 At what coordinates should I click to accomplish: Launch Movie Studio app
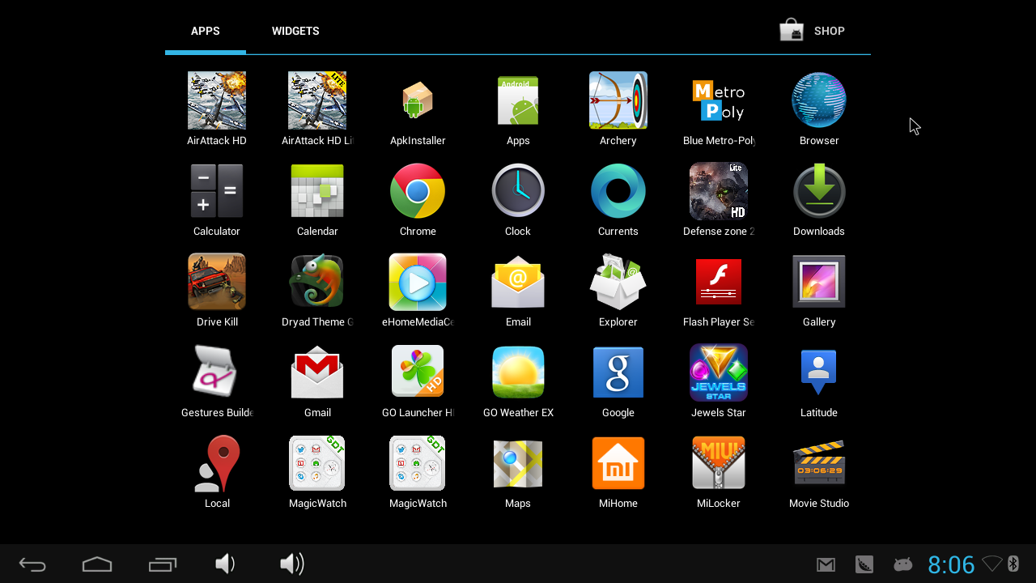819,463
